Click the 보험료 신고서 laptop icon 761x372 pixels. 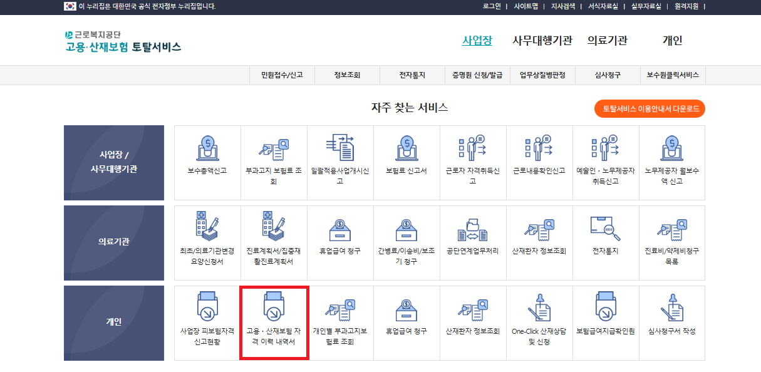tap(406, 157)
